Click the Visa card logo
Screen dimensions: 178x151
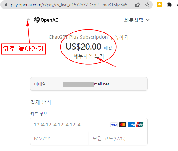tap(114, 125)
